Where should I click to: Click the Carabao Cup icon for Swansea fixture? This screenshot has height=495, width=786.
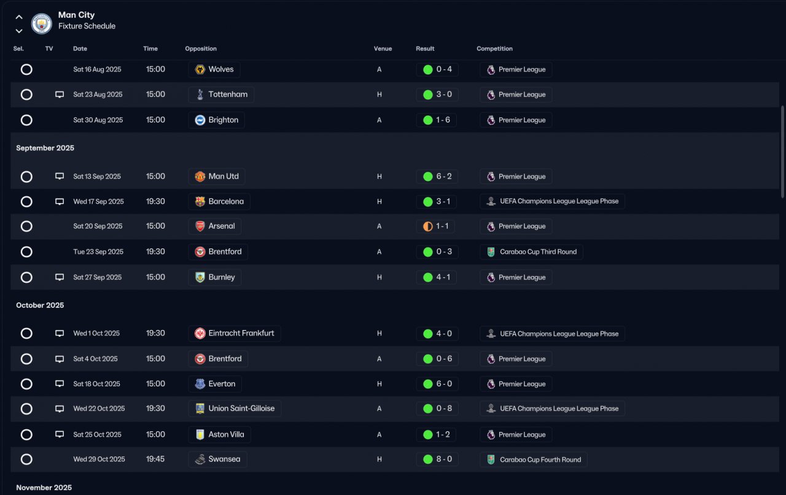click(491, 459)
